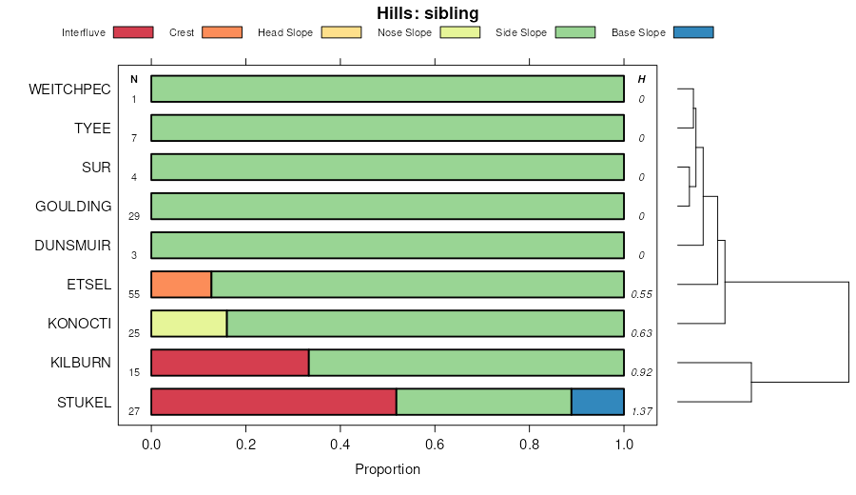Click the DUNSMUIR series label
Viewport: 856px width, 495px height.
[x=72, y=246]
